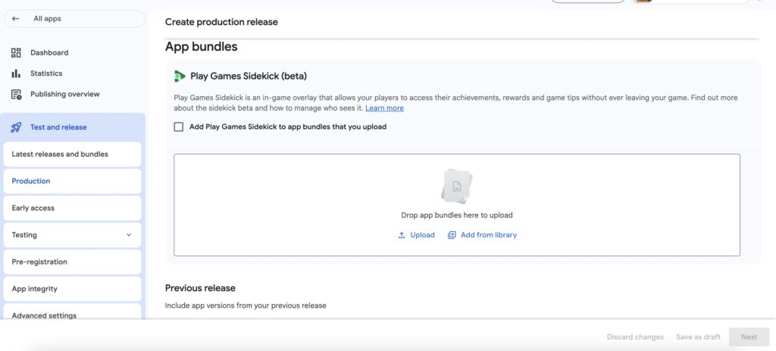Click the Next button
776x351 pixels.
click(749, 337)
